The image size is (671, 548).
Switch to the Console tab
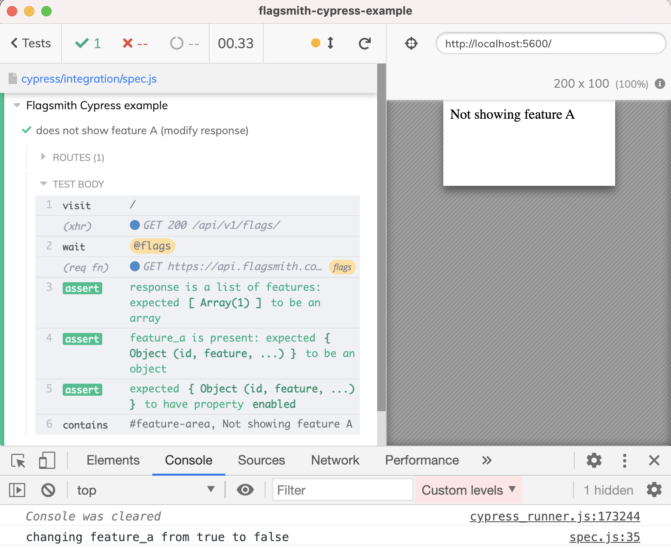click(x=189, y=460)
